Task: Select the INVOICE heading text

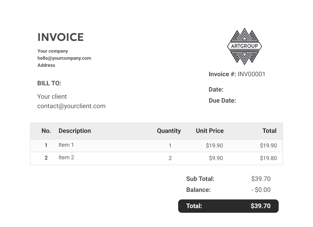Action: tap(61, 37)
